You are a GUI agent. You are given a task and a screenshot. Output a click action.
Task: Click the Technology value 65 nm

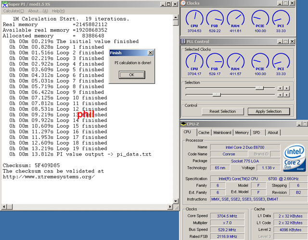coord(220,168)
